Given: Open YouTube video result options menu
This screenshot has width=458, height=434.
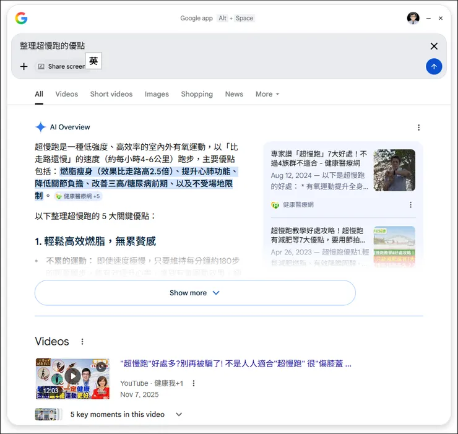Looking at the screenshot, I should 193,383.
